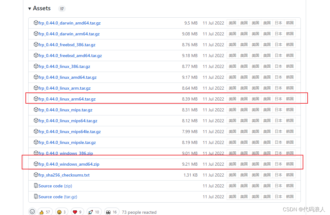Viewport: 330px width, 215px height.
Task: Click the package icon for linux_arm.tar.gz
Action: tap(36, 88)
